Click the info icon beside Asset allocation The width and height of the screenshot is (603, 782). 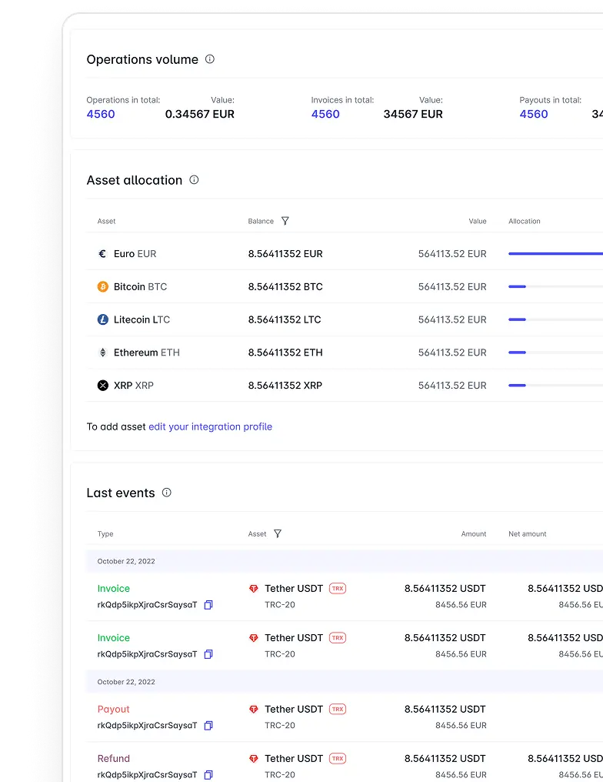tap(194, 180)
